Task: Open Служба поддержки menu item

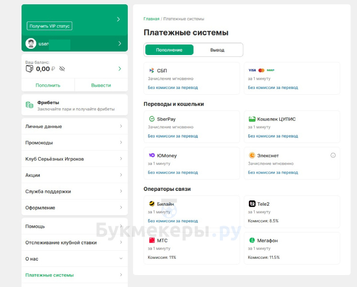Action: 75,191
